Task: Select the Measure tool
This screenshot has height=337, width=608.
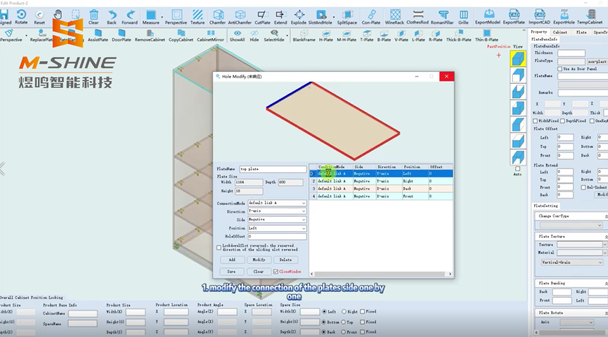Action: click(x=151, y=14)
